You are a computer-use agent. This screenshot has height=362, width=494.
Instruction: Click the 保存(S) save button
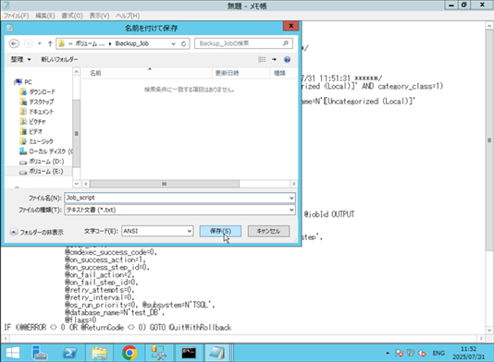220,231
